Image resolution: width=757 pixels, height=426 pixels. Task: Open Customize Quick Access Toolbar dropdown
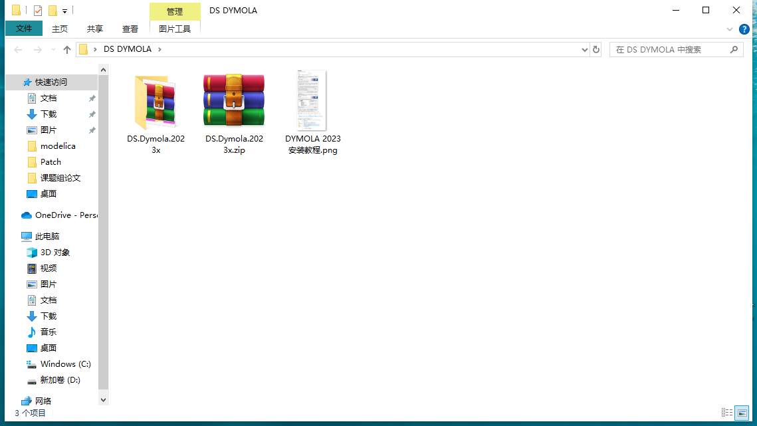tap(64, 11)
